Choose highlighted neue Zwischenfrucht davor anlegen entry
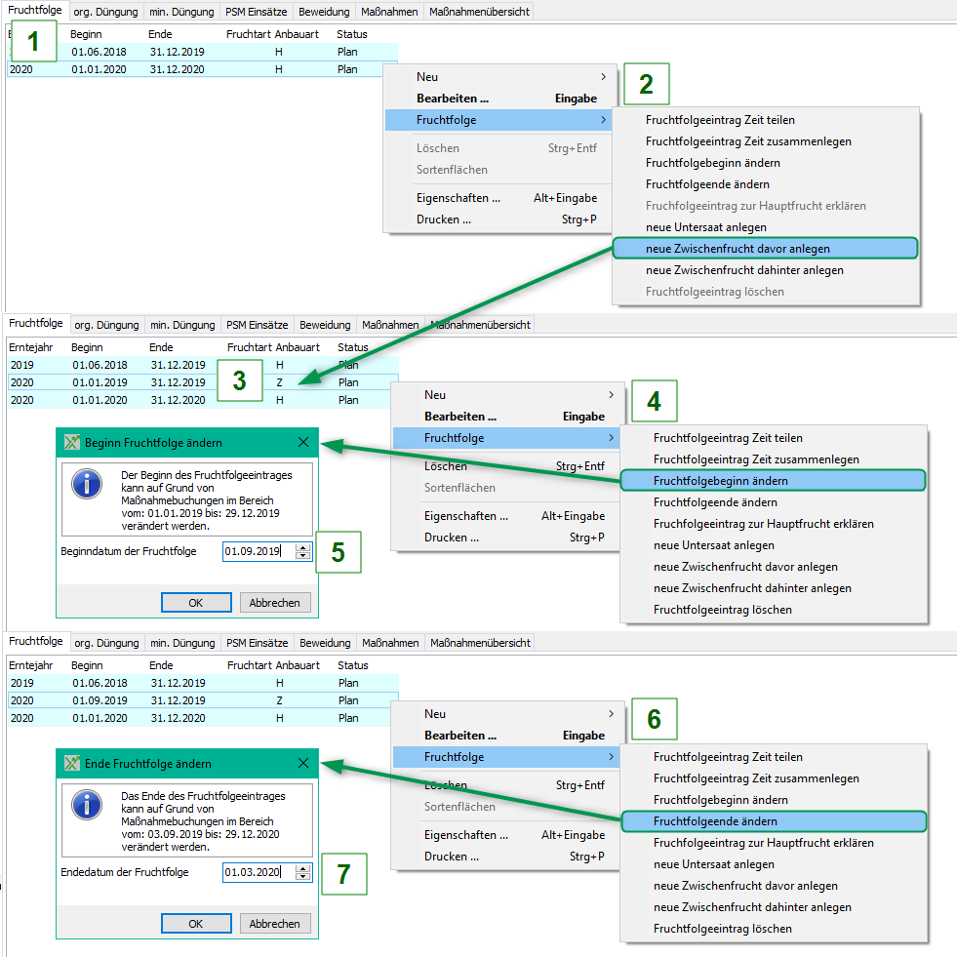Screen dimensions: 957x957 coord(765,249)
